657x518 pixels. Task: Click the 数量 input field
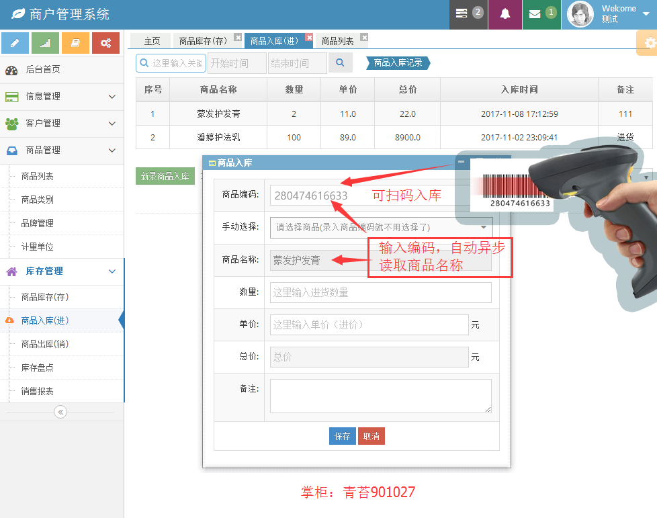click(380, 292)
